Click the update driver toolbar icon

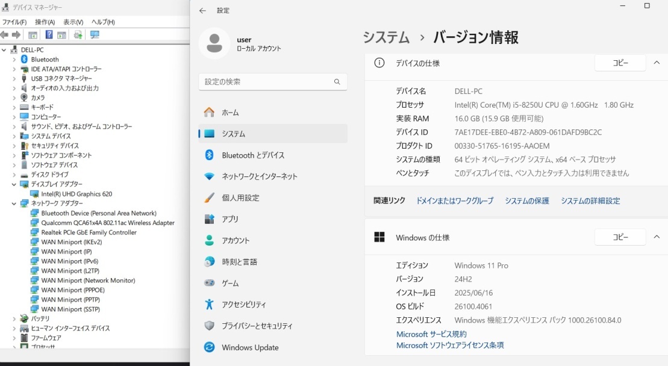78,35
